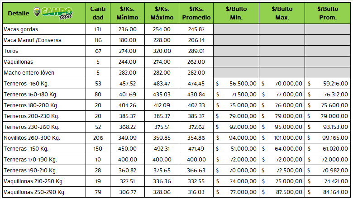Viewport: 353px width, 199px height.
Task: Select the $/Ks. Máximo header cell
Action: pos(162,13)
